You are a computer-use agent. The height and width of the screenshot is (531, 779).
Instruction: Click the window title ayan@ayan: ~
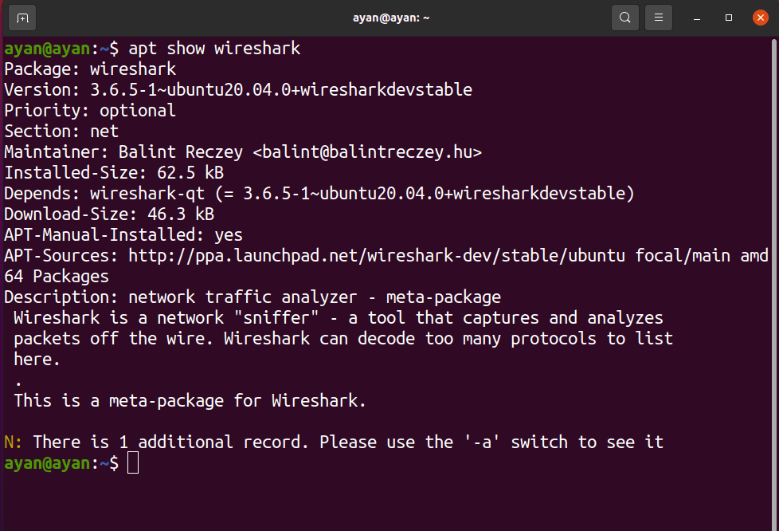click(390, 18)
